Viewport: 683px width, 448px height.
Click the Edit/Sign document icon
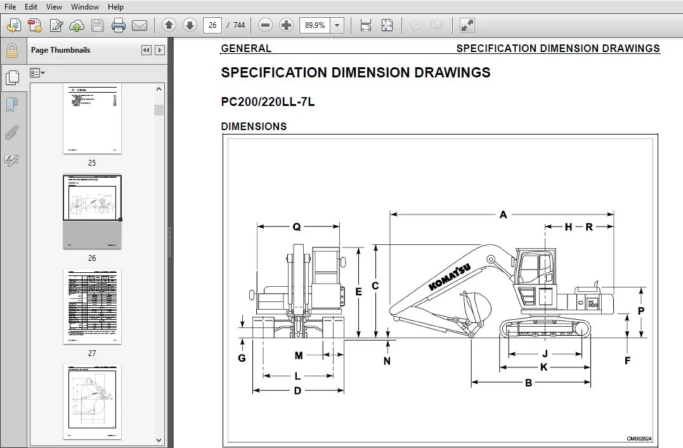click(56, 25)
